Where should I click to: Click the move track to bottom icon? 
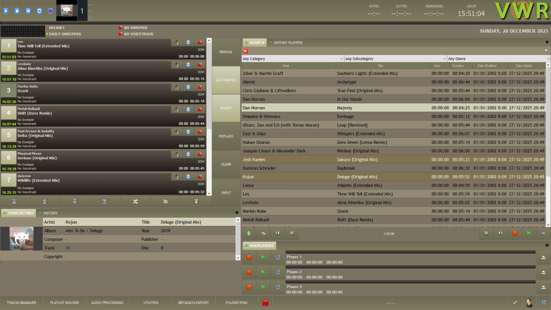(x=106, y=202)
